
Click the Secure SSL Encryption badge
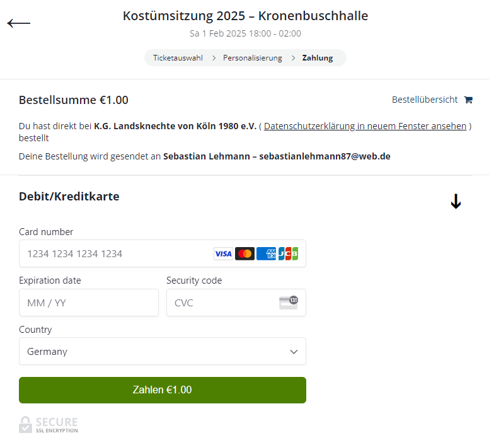49,424
